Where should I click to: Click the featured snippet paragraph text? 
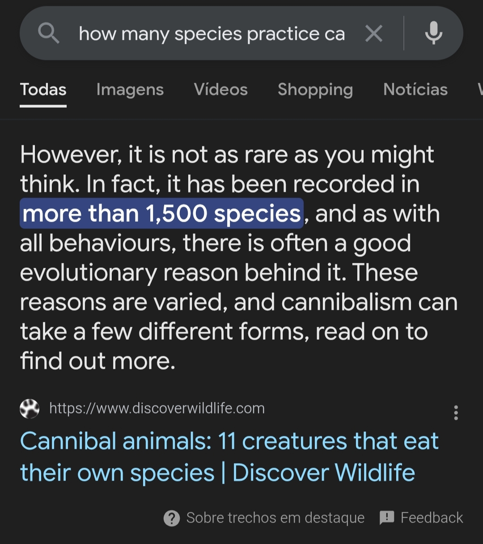[x=239, y=258]
